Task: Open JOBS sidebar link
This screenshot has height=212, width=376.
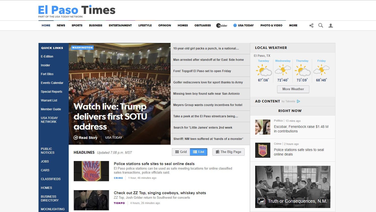Action: coord(45,162)
